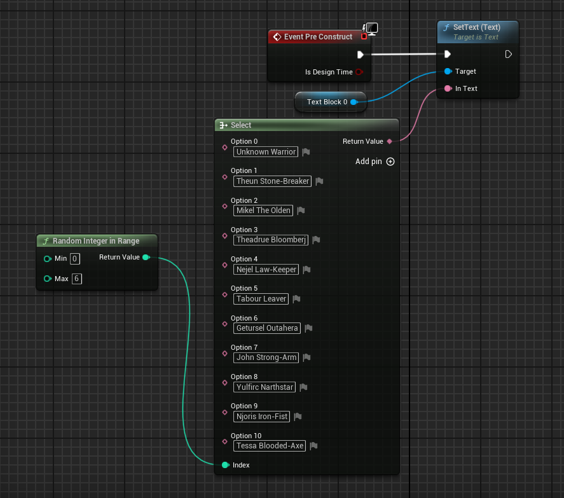
Task: Click the Option 6 input pin
Action: pos(225,324)
